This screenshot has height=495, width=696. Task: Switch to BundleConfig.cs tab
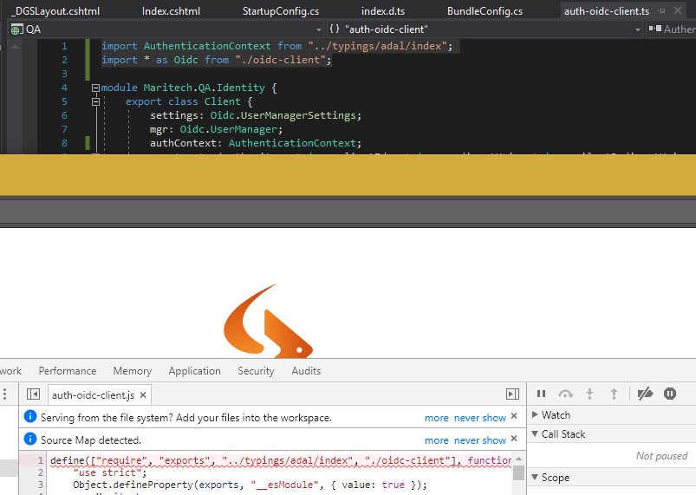coord(485,11)
